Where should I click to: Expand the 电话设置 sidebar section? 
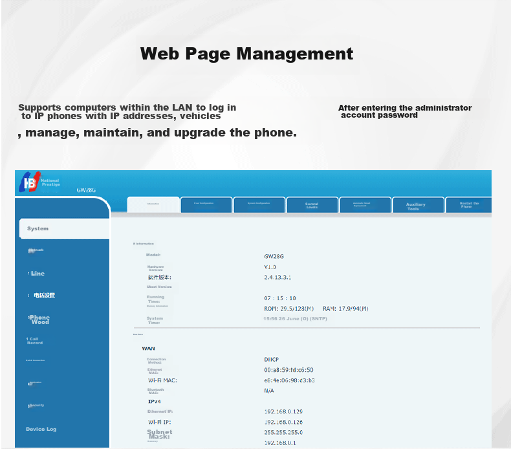pyautogui.click(x=41, y=296)
